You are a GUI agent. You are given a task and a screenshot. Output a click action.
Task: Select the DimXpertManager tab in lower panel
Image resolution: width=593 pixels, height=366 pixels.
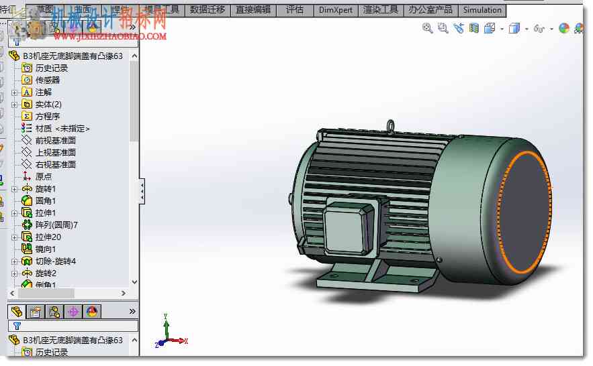coord(73,312)
